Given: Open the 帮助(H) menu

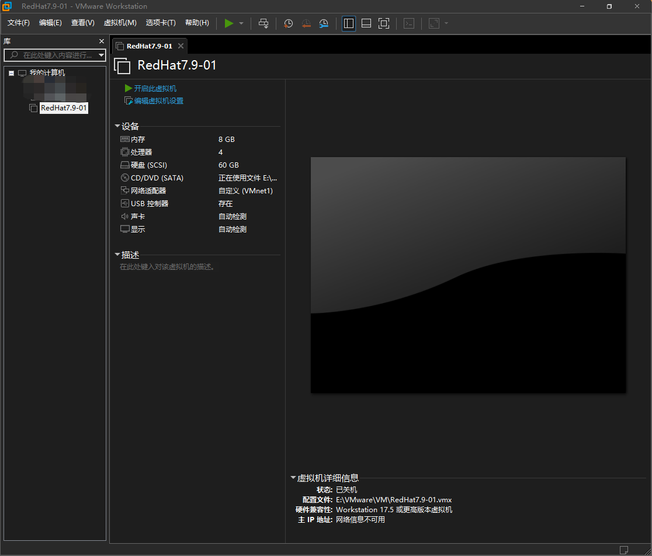Looking at the screenshot, I should click(197, 23).
